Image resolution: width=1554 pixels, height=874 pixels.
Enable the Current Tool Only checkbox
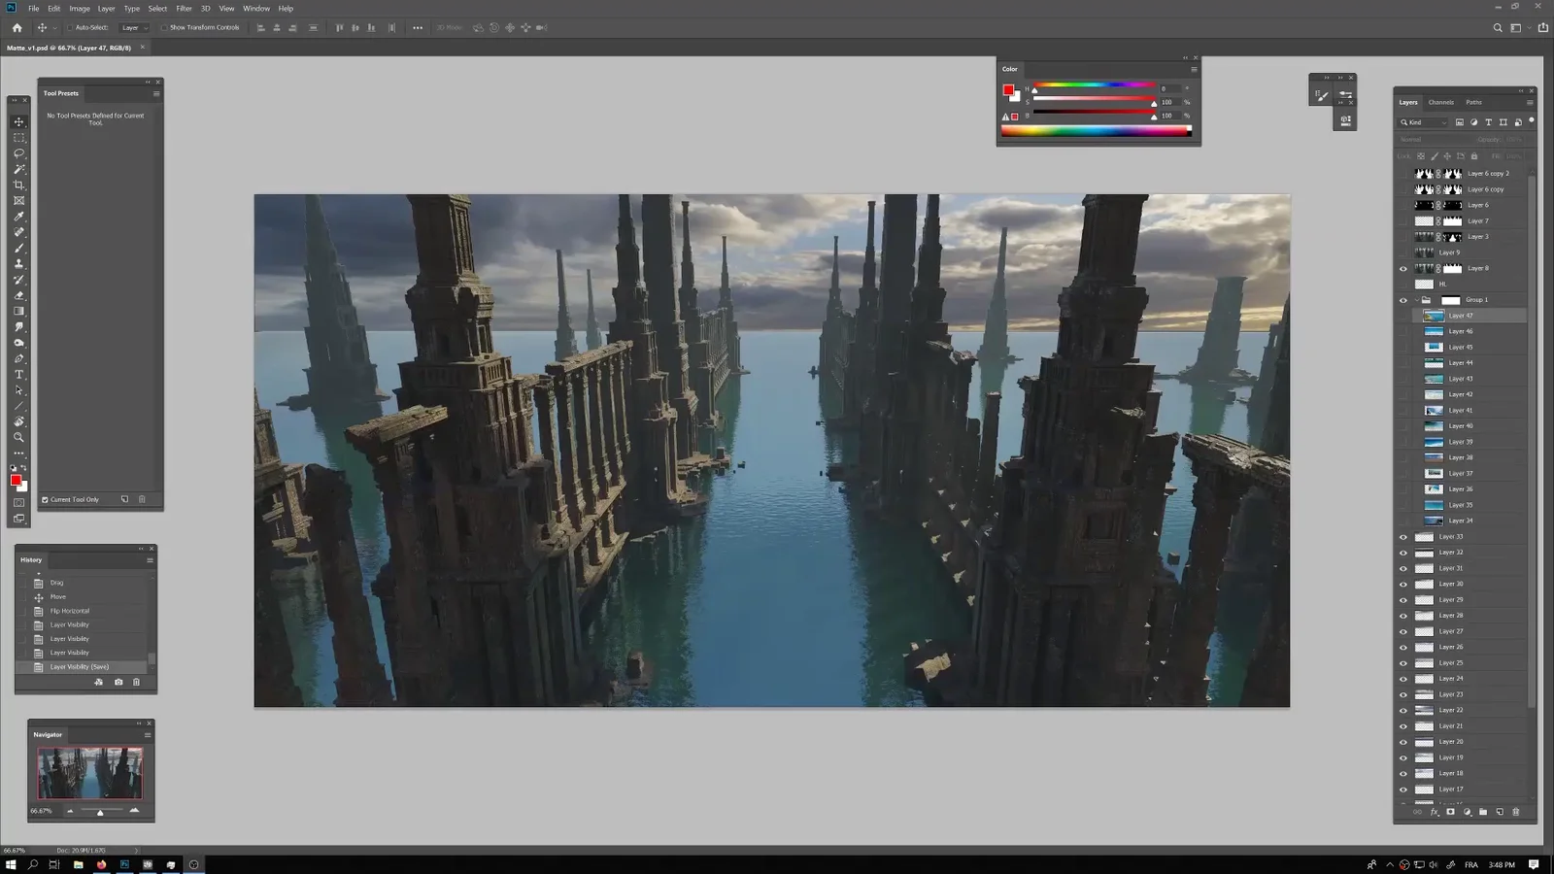[45, 499]
